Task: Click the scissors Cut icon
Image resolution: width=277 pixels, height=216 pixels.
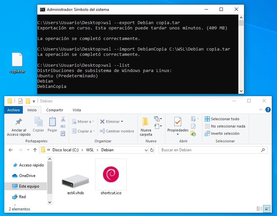Action: (x=63, y=119)
